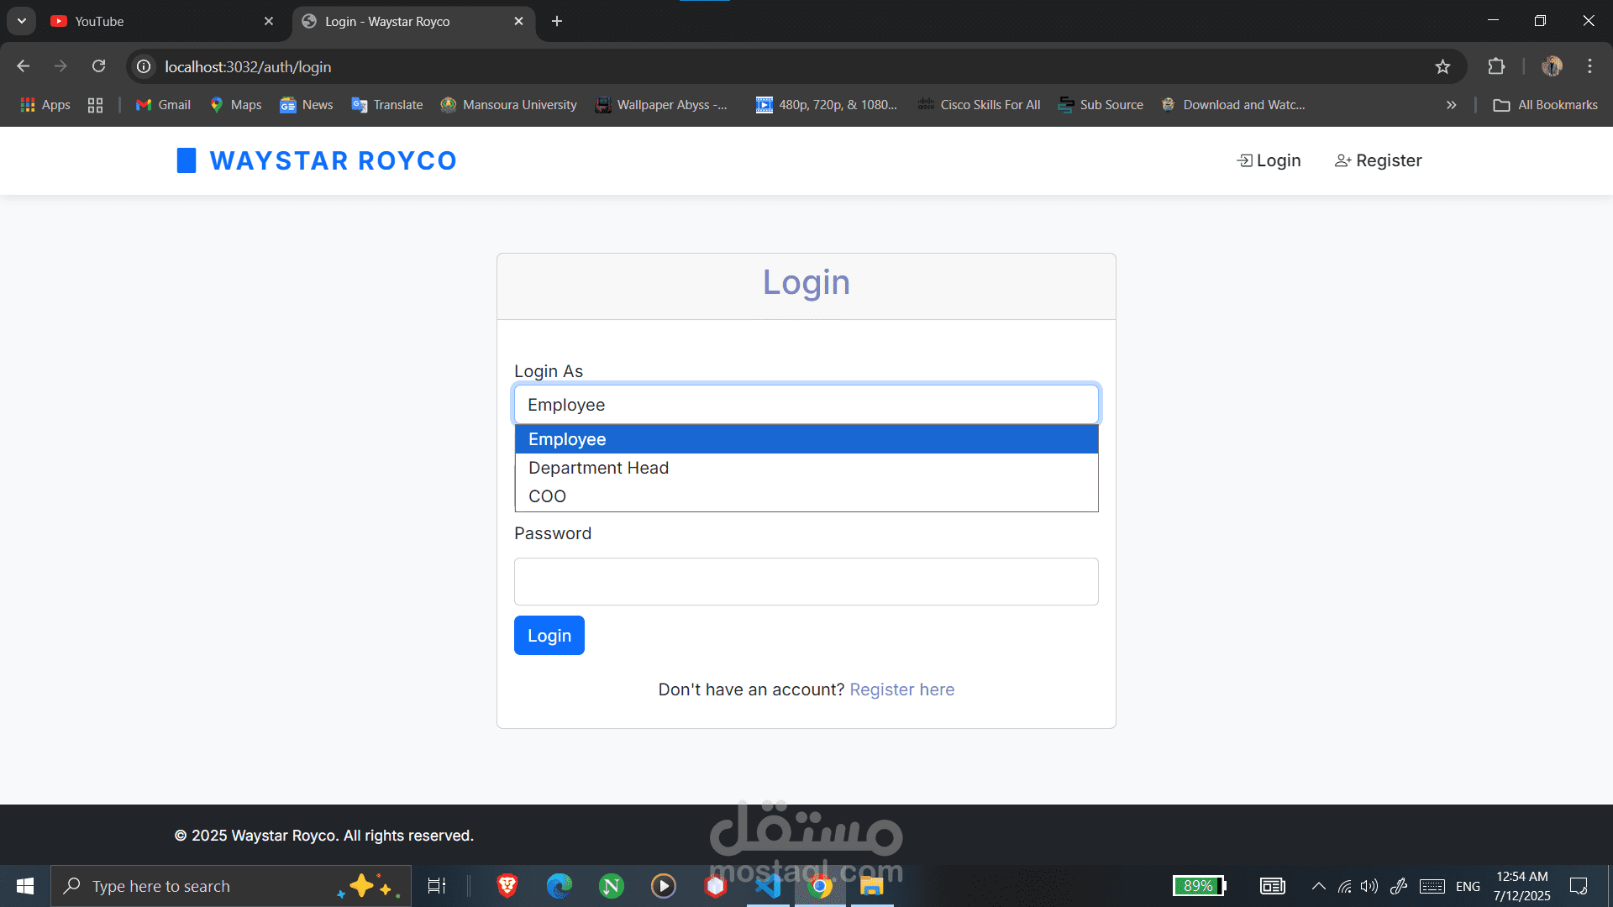Open the Translate bookmark
This screenshot has width=1613, height=907.
(387, 105)
